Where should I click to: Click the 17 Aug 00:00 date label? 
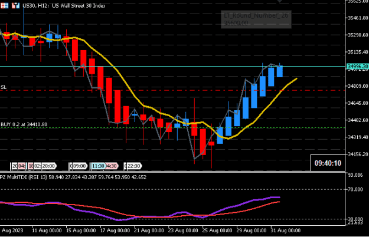(x=115, y=231)
